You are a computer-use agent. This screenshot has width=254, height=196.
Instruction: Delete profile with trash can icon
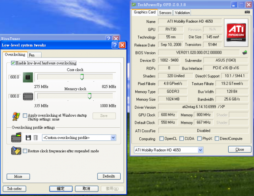coord(35,138)
